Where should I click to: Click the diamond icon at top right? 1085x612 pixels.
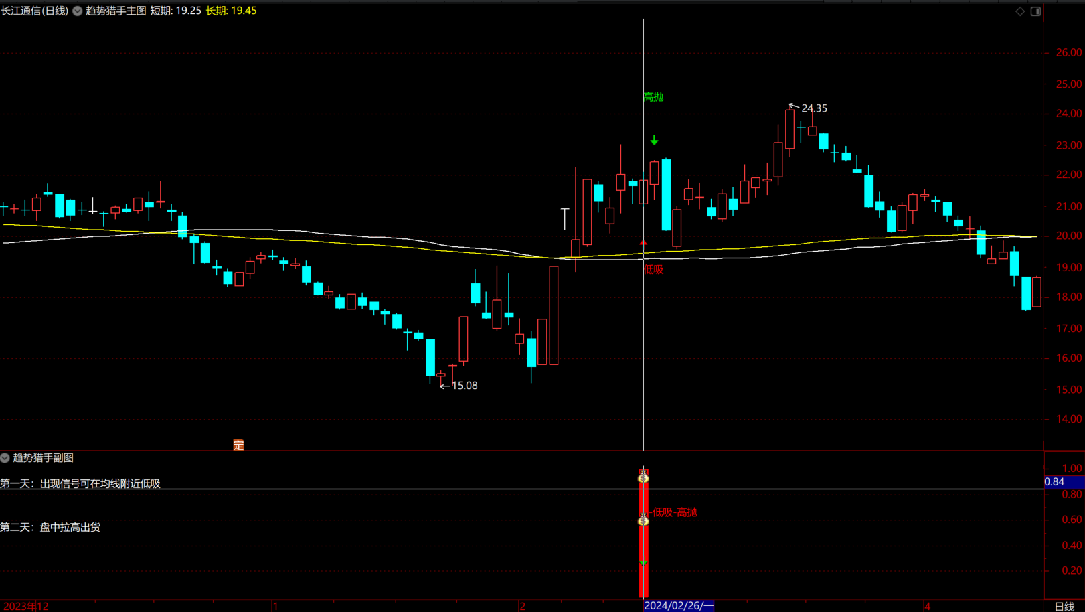tap(1020, 11)
